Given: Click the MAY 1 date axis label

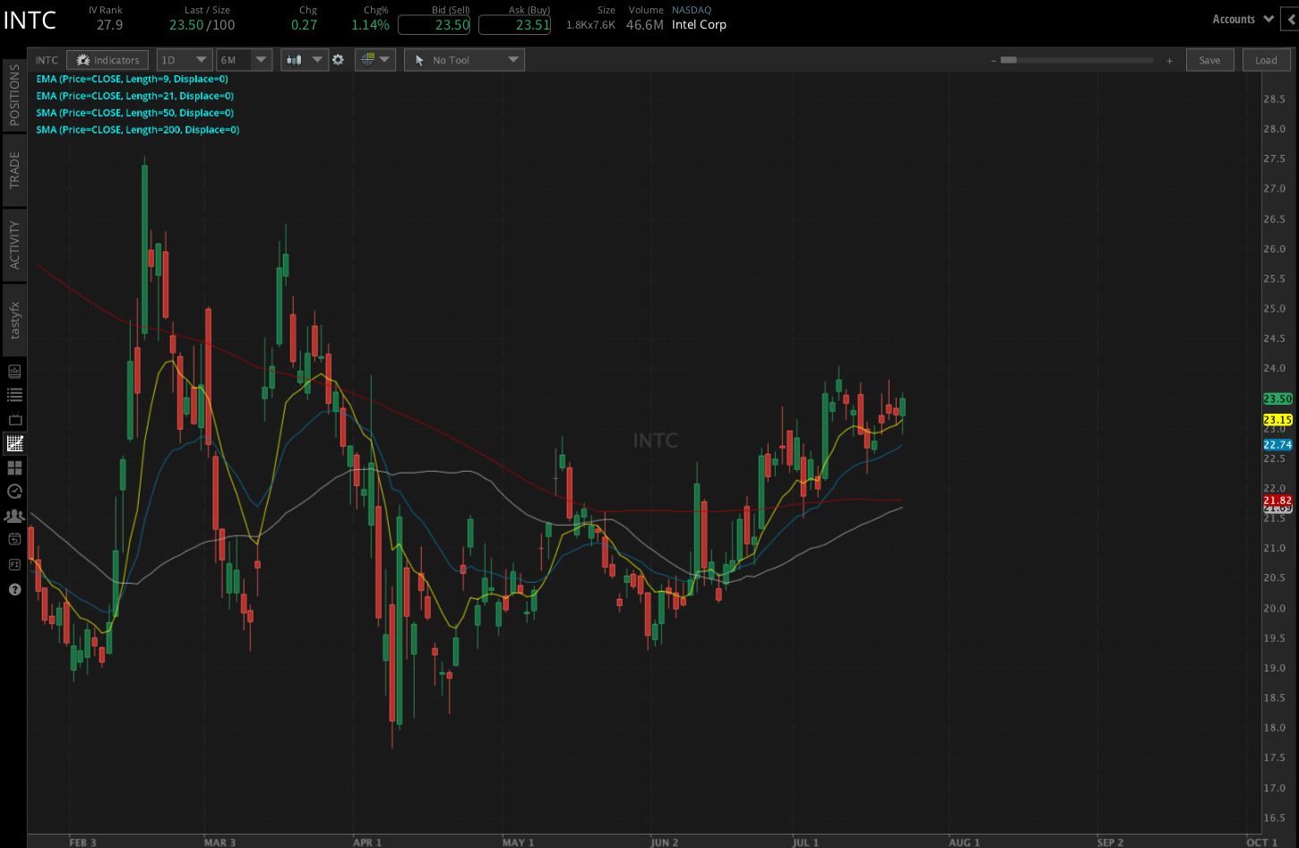Looking at the screenshot, I should pyautogui.click(x=518, y=843).
